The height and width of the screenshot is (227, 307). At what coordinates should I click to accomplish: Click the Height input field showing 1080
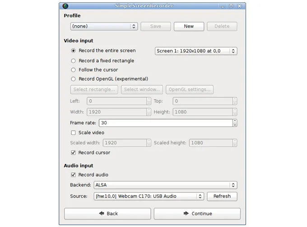coord(203,112)
